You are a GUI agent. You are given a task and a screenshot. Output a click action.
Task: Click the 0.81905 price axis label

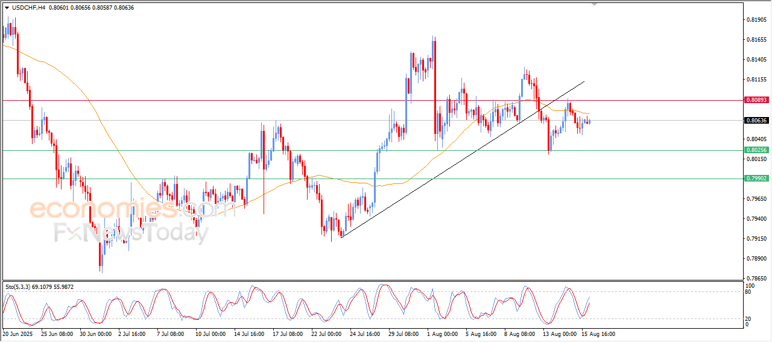pos(756,20)
